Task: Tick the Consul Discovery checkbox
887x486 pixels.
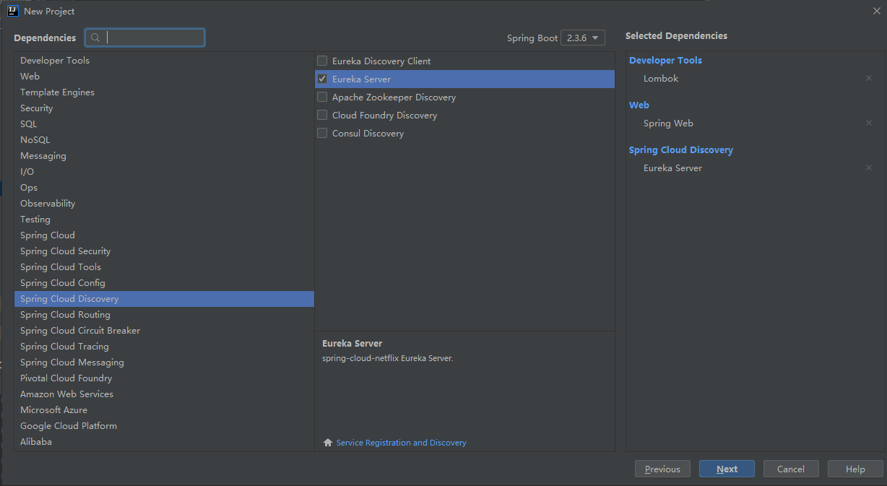Action: (322, 134)
